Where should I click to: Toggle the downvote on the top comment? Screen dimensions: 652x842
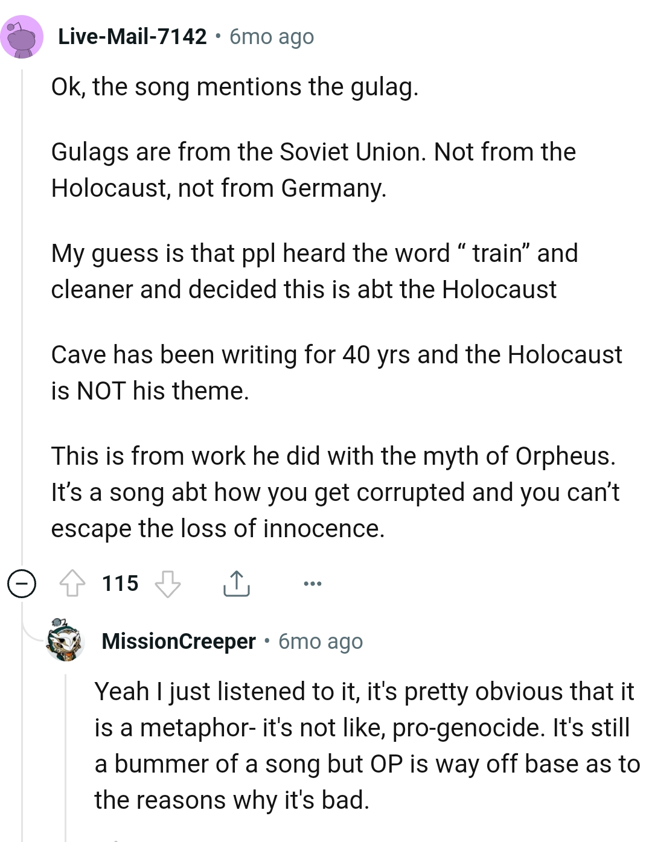(168, 584)
